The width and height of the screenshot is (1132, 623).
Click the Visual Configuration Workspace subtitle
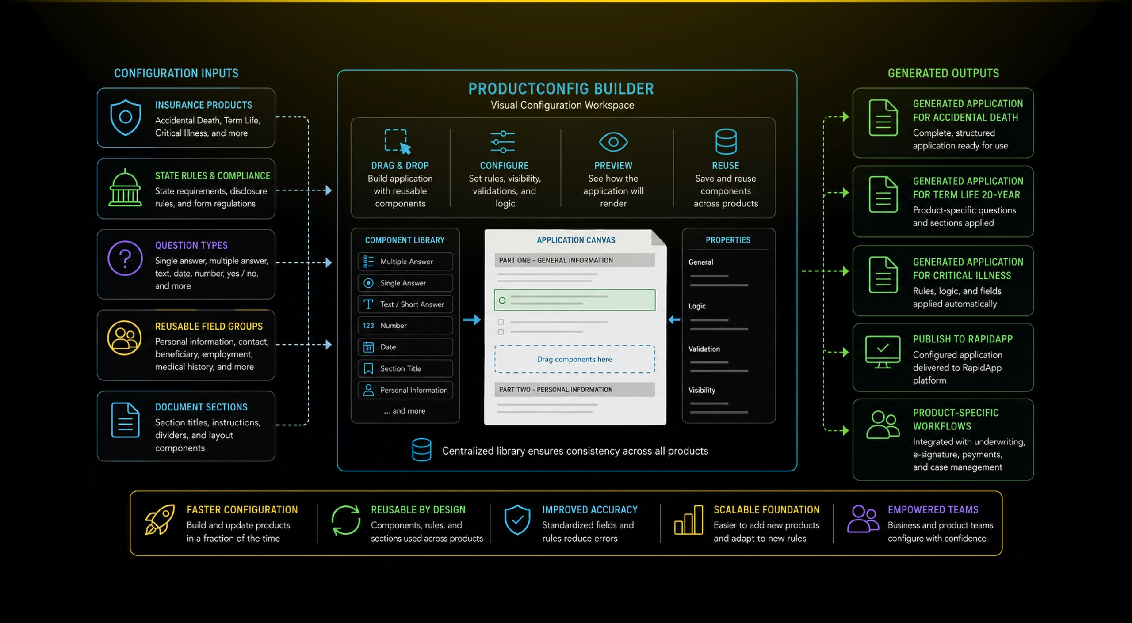[x=562, y=105]
